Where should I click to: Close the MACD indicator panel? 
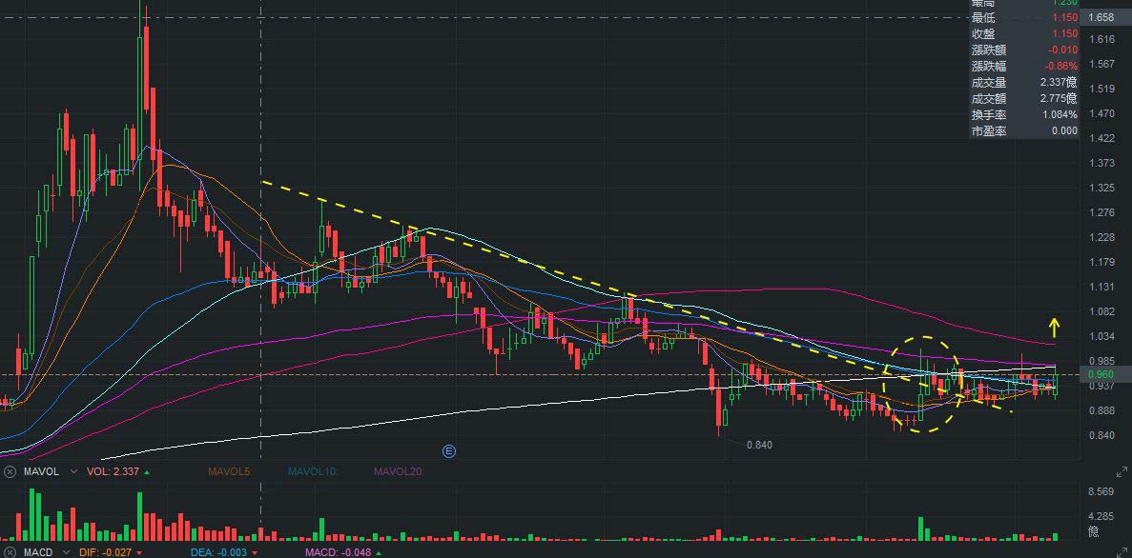(x=10, y=552)
